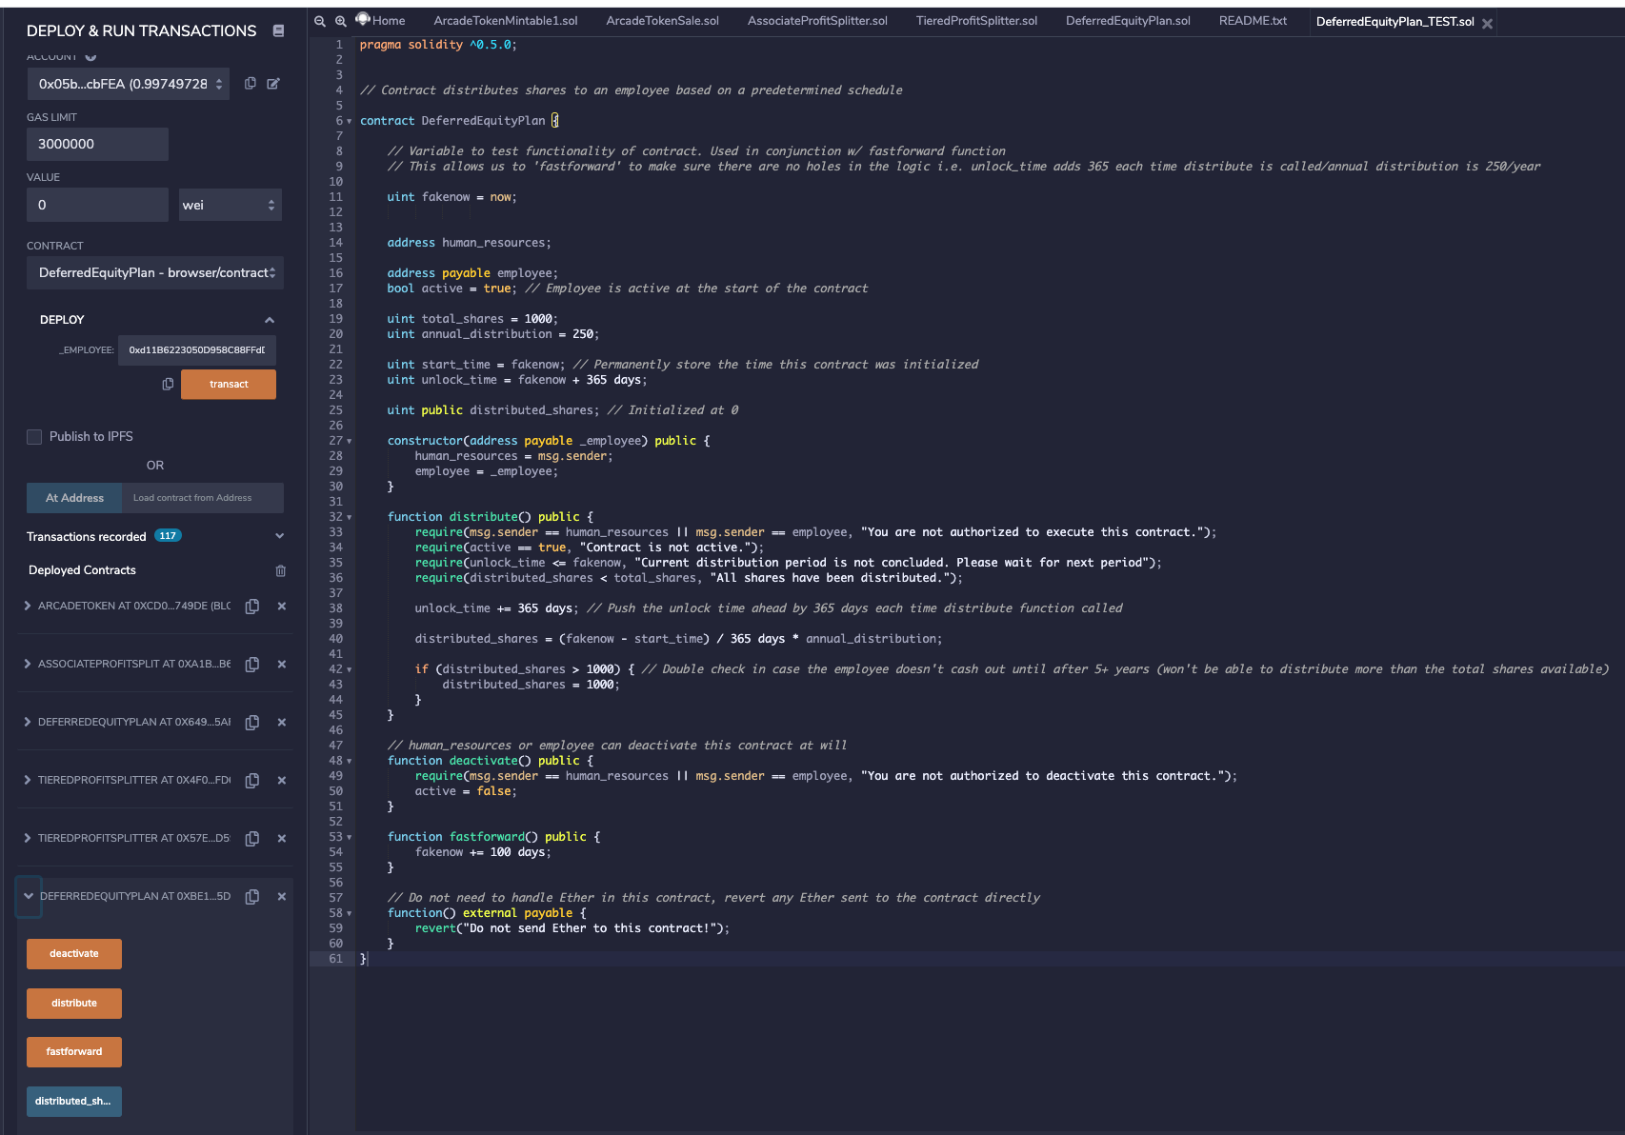Screen dimensions: 1625x1135
Task: Expand DEFERREDEQUITYPLAN AT 0X649 contract
Action: click(28, 722)
